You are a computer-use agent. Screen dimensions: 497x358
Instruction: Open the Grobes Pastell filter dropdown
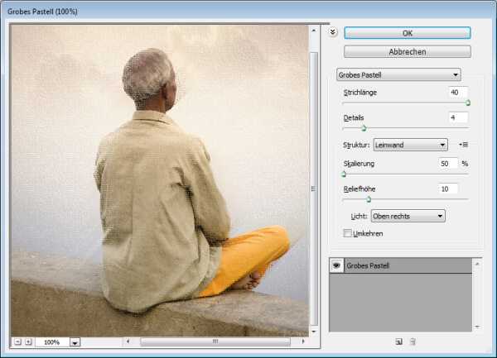(x=398, y=75)
